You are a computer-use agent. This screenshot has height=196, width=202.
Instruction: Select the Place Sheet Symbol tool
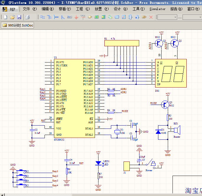click(97, 17)
